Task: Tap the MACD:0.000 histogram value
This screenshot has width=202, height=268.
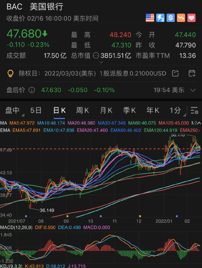Action: [x=97, y=227]
